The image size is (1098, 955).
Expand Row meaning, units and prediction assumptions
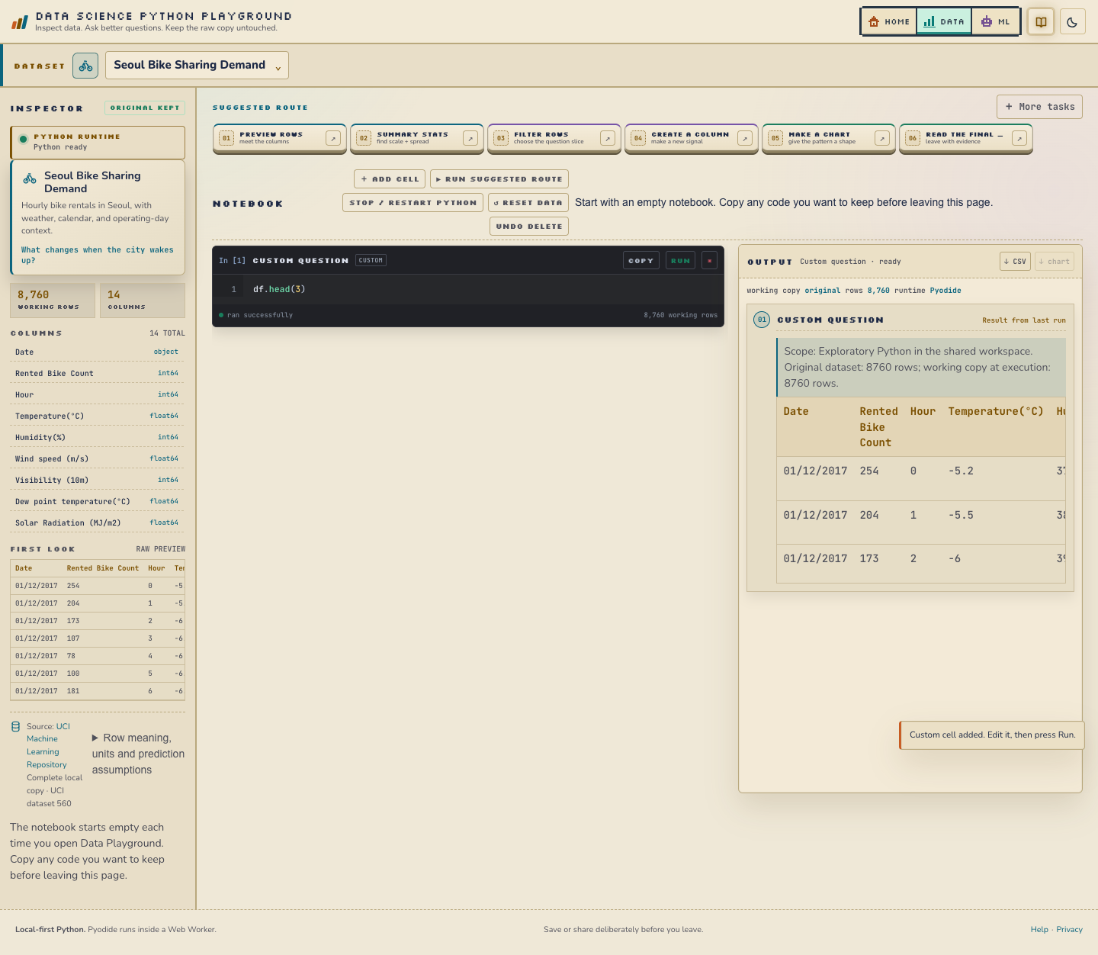pos(138,754)
